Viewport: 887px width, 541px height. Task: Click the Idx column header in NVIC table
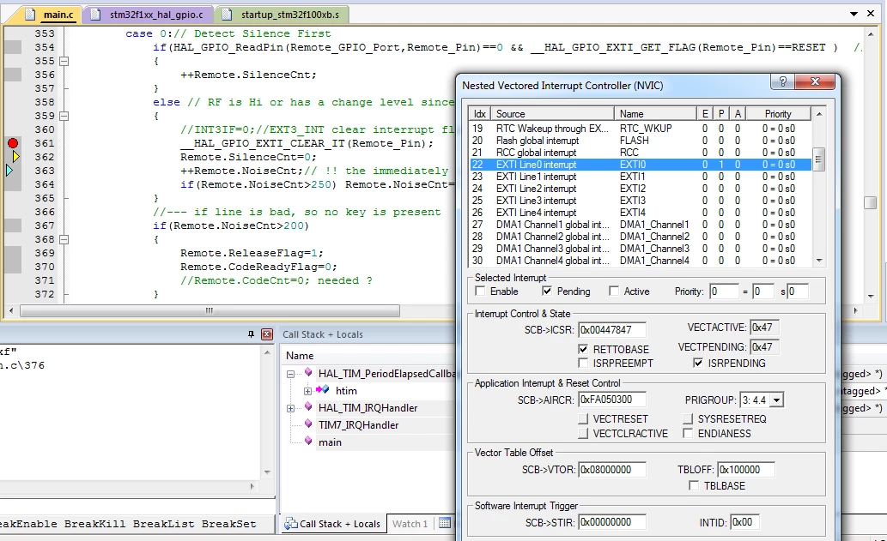coord(480,113)
